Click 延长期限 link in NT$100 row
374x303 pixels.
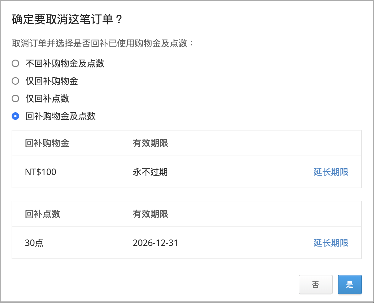point(331,172)
